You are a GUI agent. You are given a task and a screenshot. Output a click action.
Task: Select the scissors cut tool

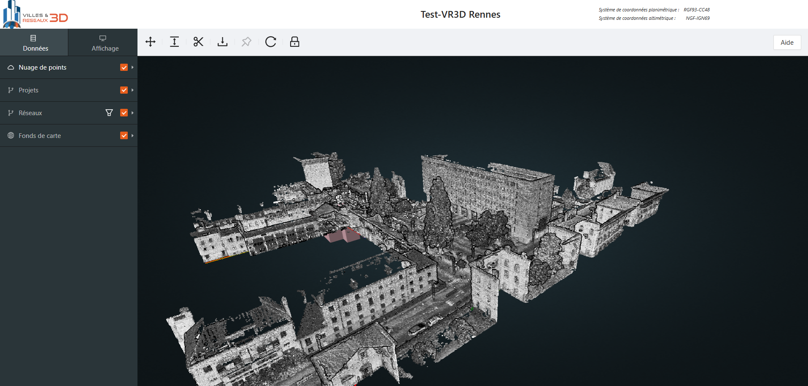pos(198,42)
